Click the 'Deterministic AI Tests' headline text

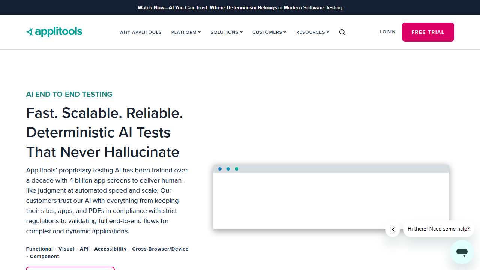coord(98,132)
